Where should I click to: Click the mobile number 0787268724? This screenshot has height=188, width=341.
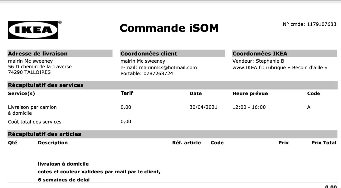click(x=158, y=74)
